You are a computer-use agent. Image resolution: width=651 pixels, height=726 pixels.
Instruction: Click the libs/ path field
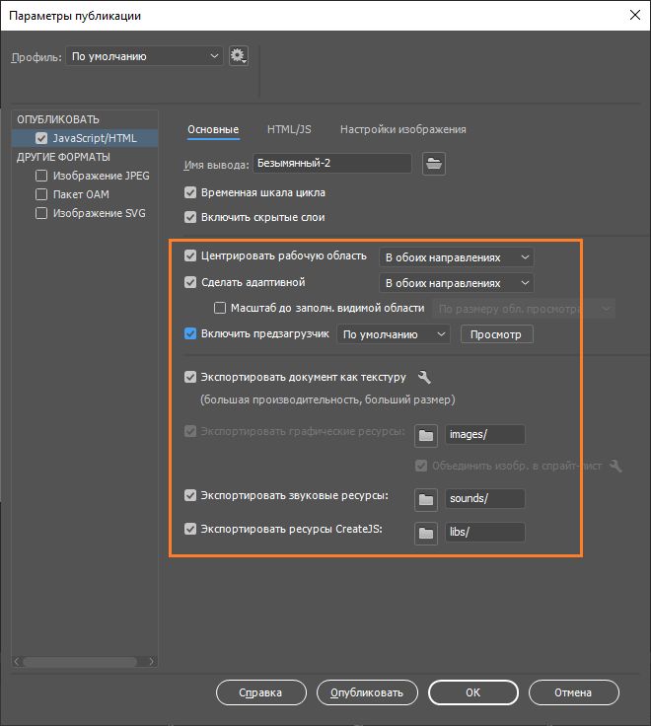click(x=485, y=532)
